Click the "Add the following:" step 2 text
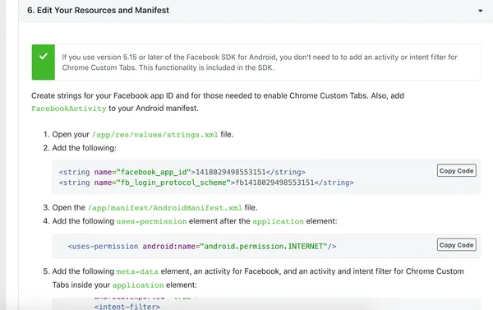 coord(84,148)
